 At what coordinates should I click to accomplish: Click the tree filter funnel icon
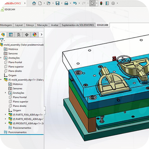coord(1,40)
